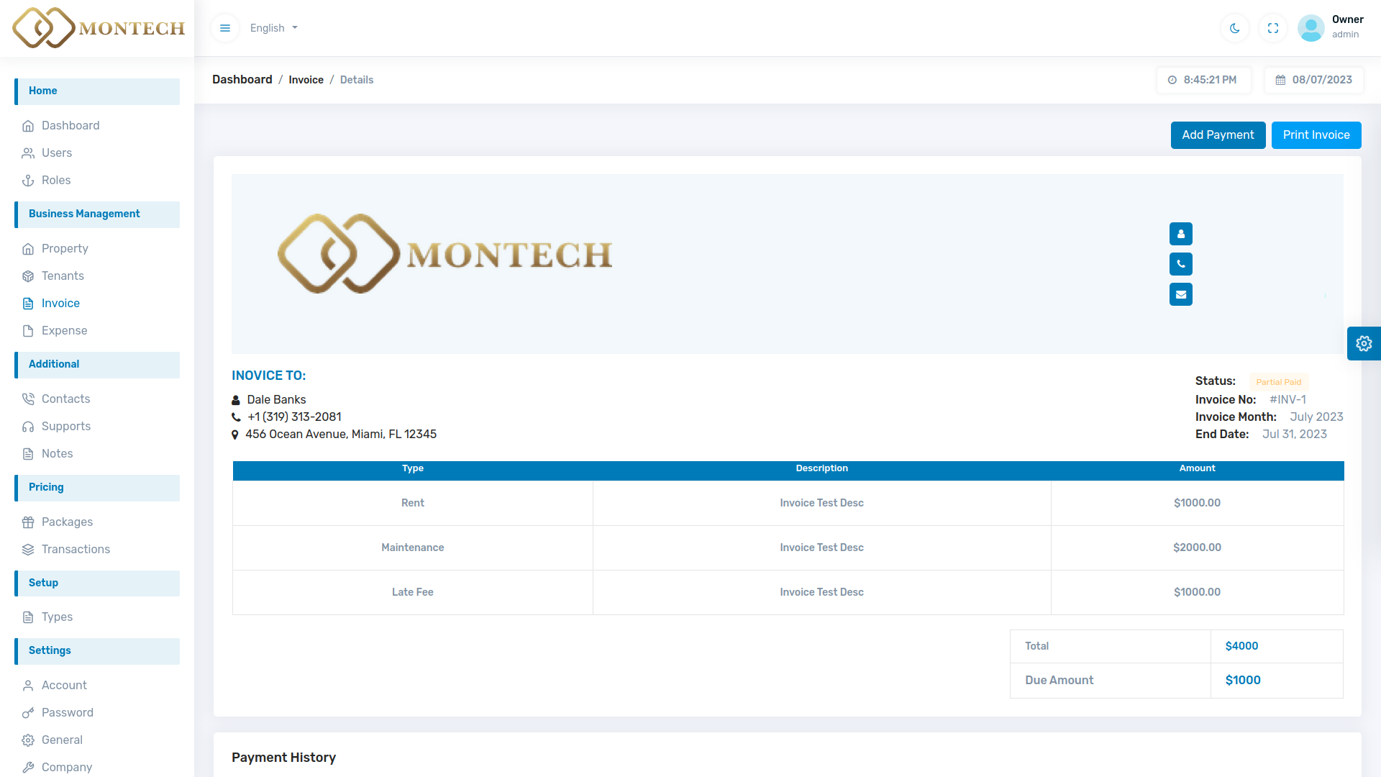Open the Owner admin profile menu

click(1346, 27)
